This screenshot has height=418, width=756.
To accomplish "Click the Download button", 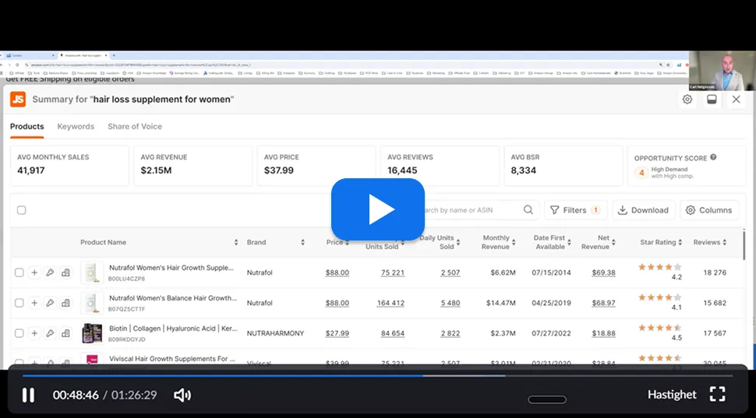I will 644,210.
